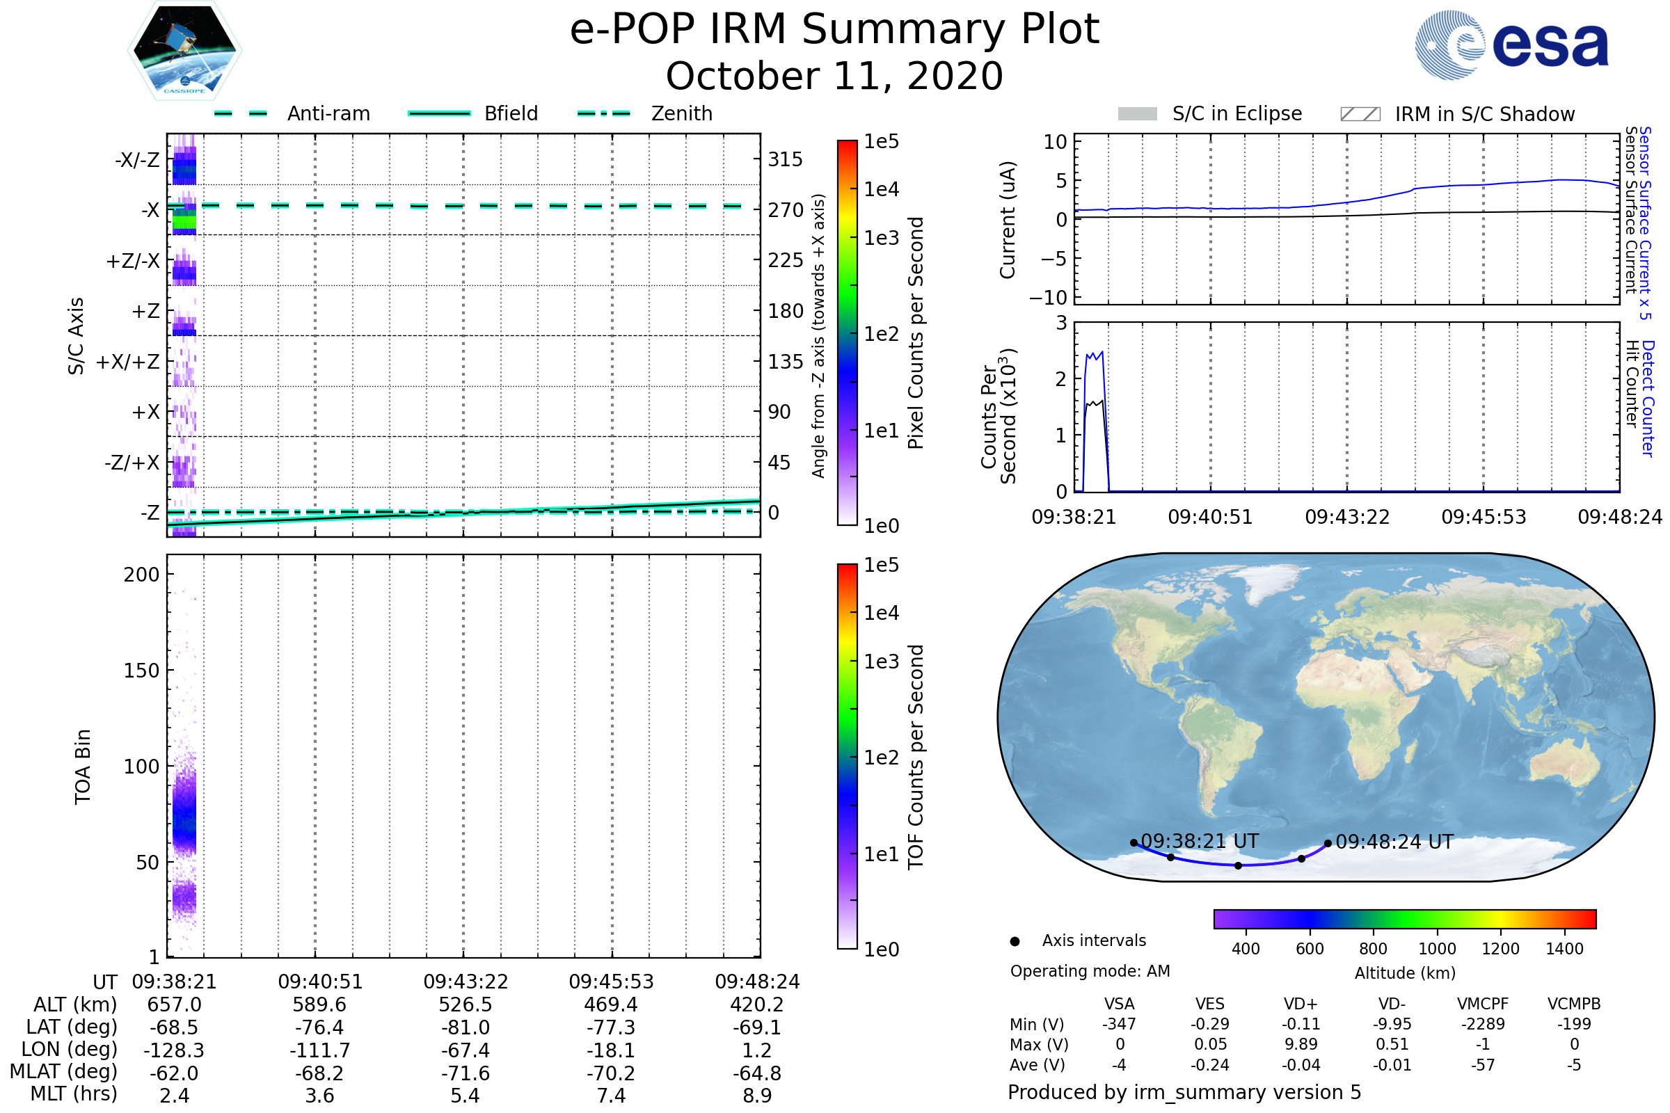Click the e-POP IRM Summary Plot title
1670x1113 pixels.
834,30
